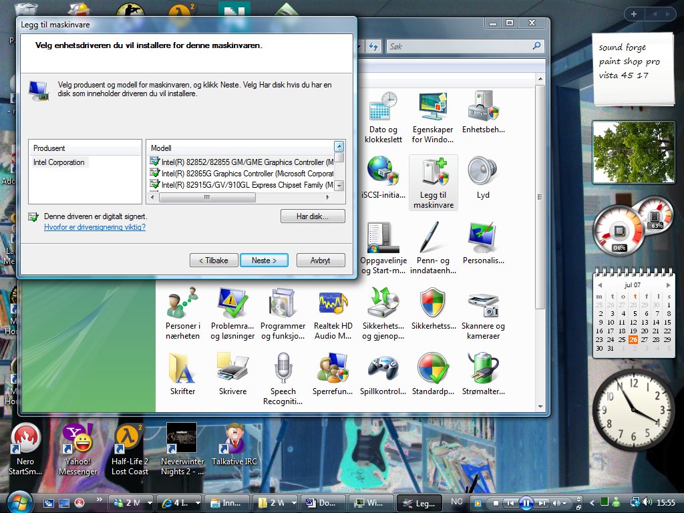Click tray volume speaker icon
Viewport: 684px width, 513px height.
click(647, 502)
